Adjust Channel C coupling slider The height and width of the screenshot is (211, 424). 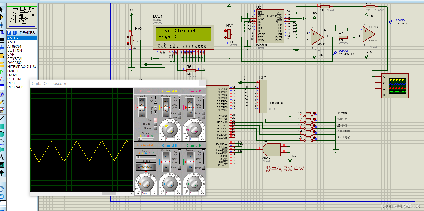[203, 103]
